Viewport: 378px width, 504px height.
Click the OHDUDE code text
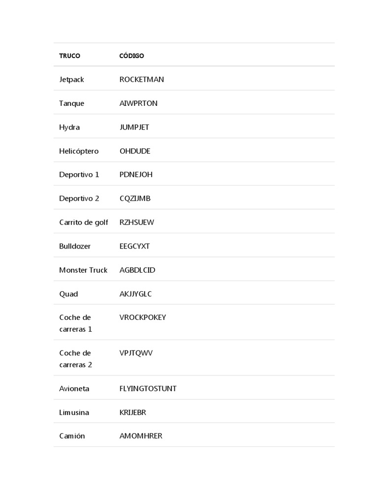tap(135, 151)
